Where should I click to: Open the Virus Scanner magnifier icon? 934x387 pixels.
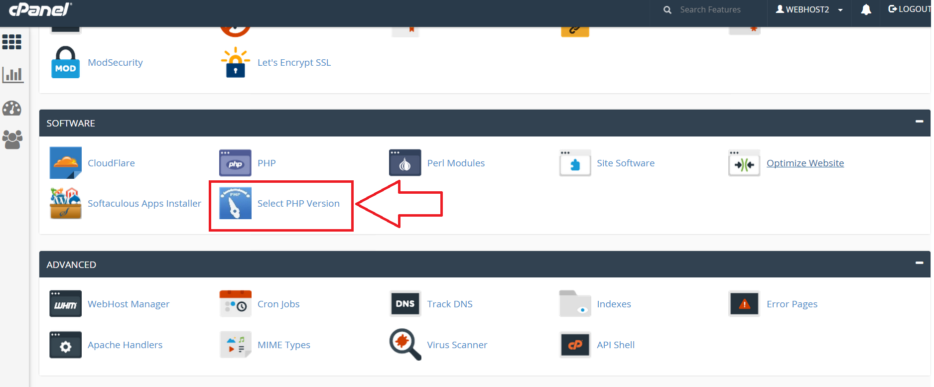pos(405,344)
